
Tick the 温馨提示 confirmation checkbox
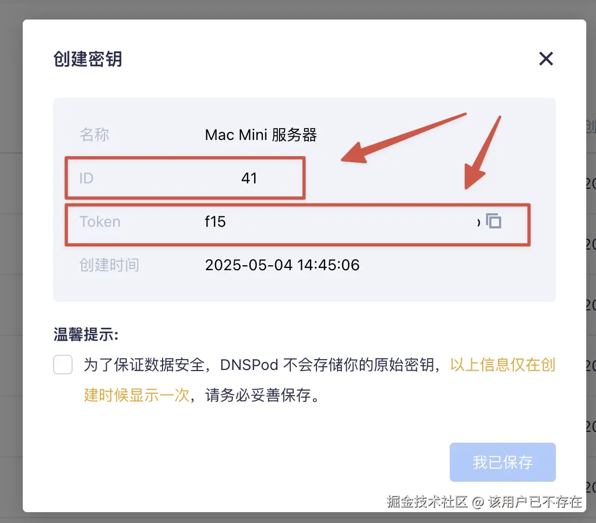click(63, 365)
